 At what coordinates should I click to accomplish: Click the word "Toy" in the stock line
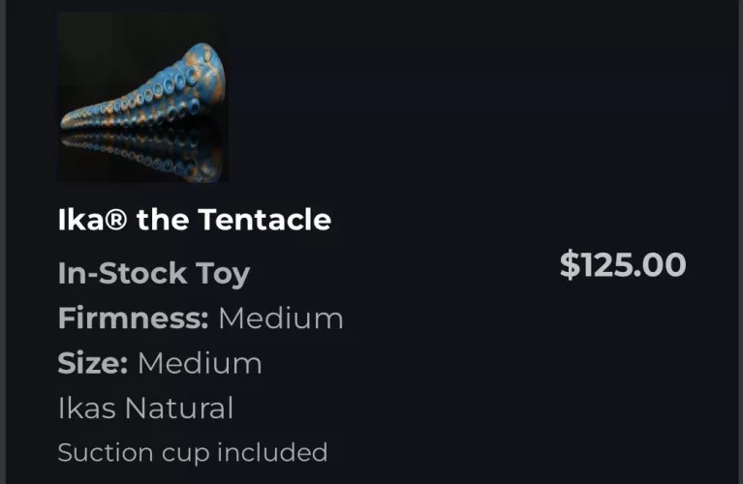pyautogui.click(x=223, y=273)
